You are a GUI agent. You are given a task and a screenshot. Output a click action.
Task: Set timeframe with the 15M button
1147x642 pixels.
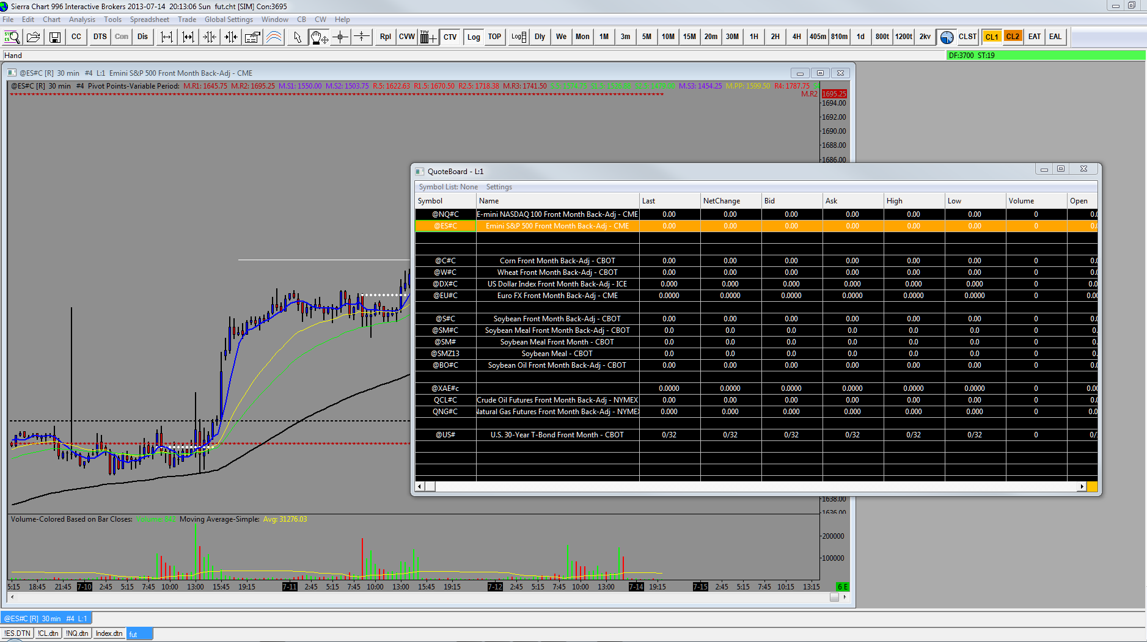[x=689, y=37]
